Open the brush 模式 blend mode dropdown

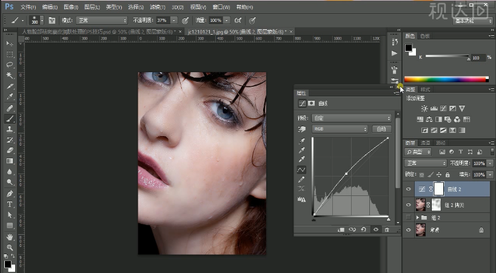(x=101, y=21)
